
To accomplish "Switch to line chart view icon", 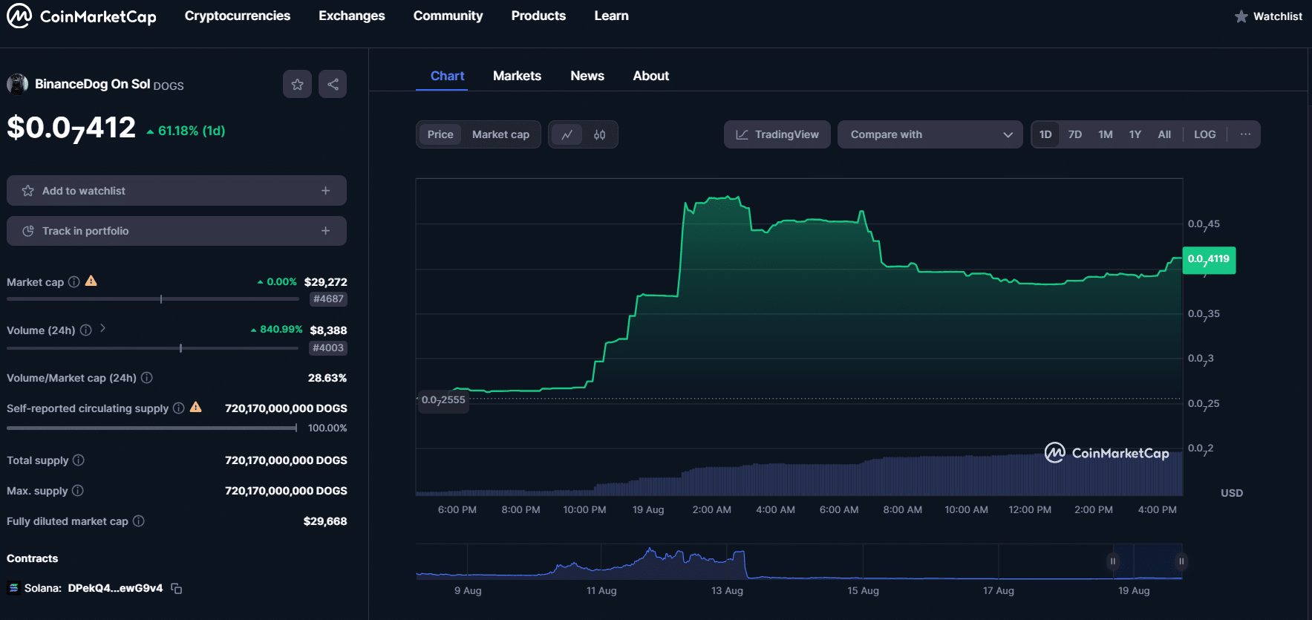I will click(x=567, y=134).
